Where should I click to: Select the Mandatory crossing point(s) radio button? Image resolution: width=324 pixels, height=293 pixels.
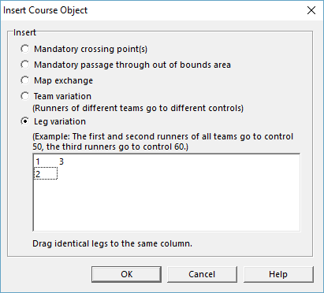(25, 49)
